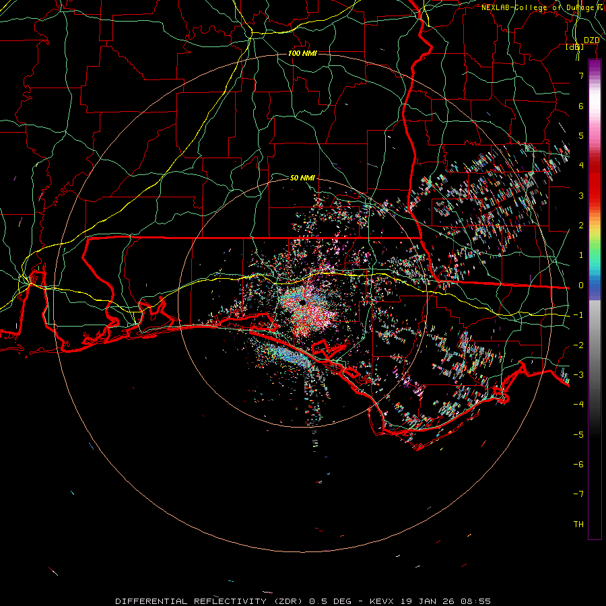Click the [dB] unit label
Screen dimensions: 606x606
[x=575, y=47]
